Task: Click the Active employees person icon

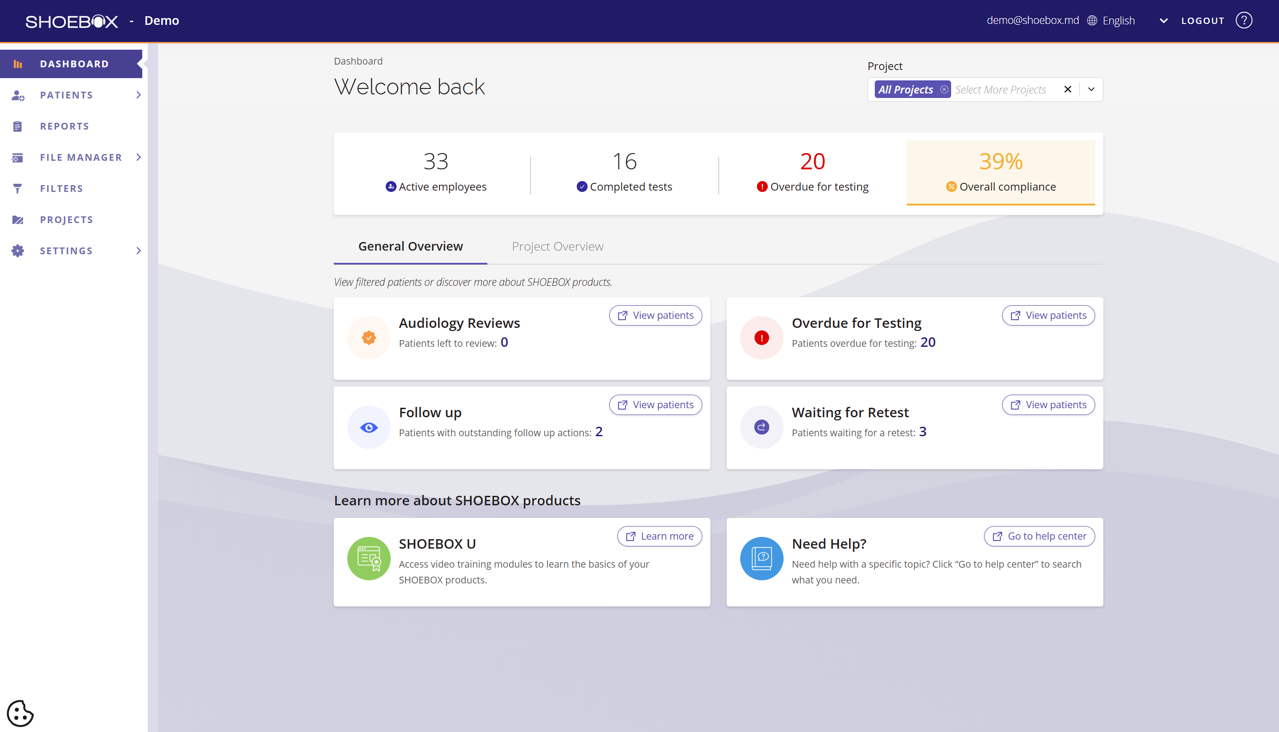Action: (391, 186)
